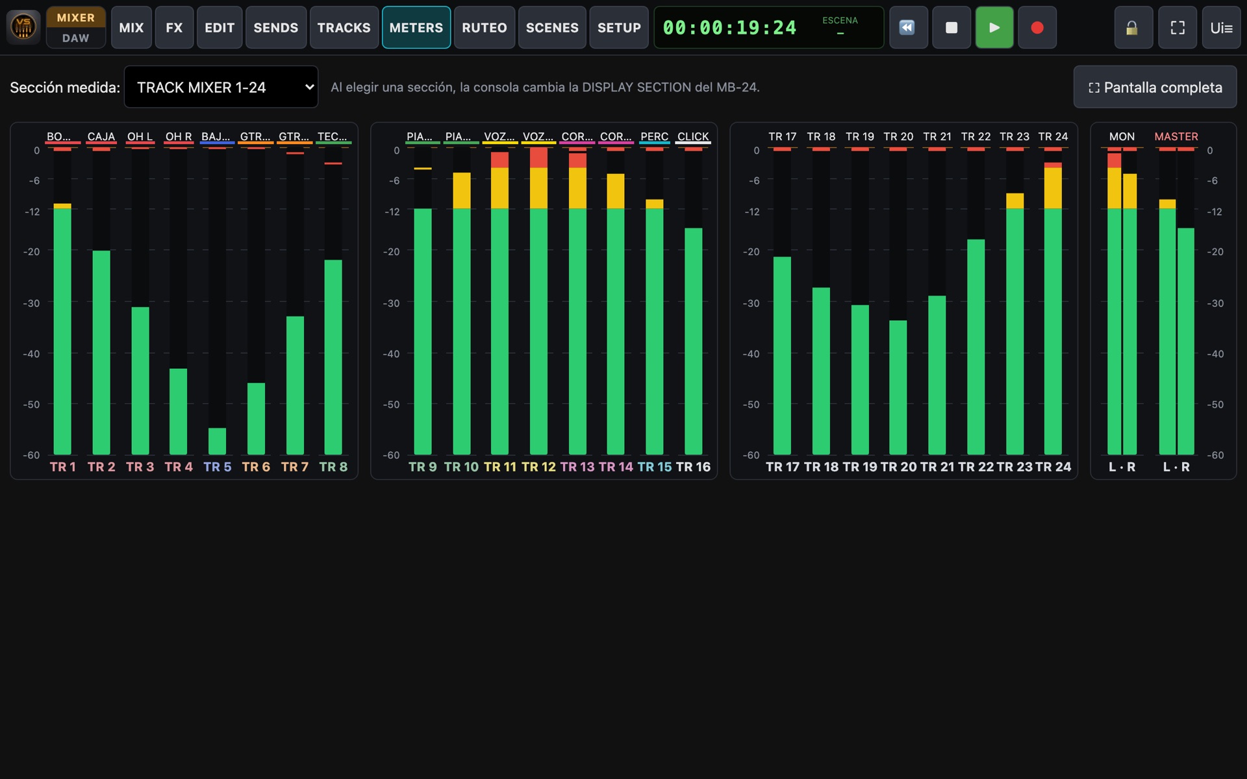This screenshot has width=1247, height=779.
Task: Click the TEC... track name header
Action: pyautogui.click(x=333, y=136)
